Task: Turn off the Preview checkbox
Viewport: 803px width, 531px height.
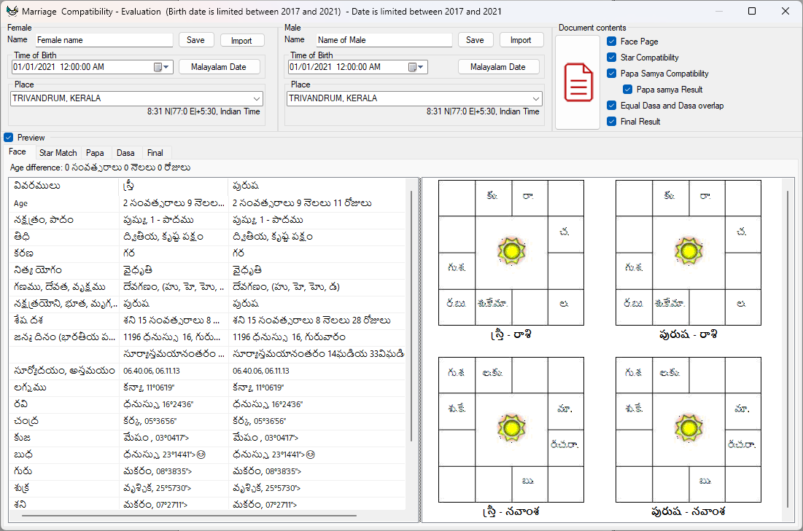Action: (8, 138)
